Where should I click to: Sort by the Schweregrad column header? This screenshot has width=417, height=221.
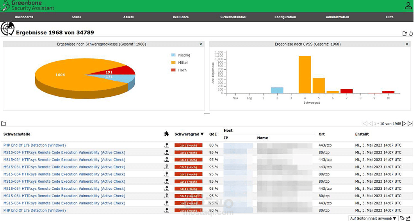coord(189,134)
